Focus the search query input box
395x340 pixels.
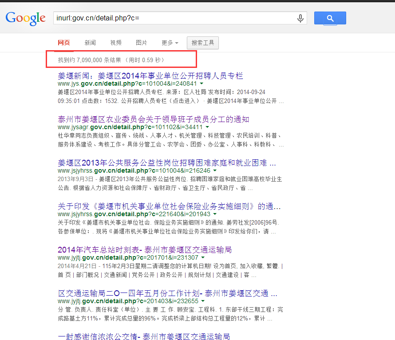click(x=174, y=18)
